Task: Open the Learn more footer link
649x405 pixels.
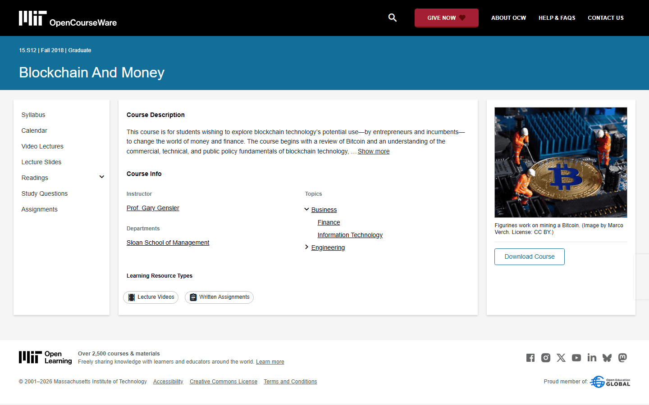Action: pyautogui.click(x=270, y=362)
